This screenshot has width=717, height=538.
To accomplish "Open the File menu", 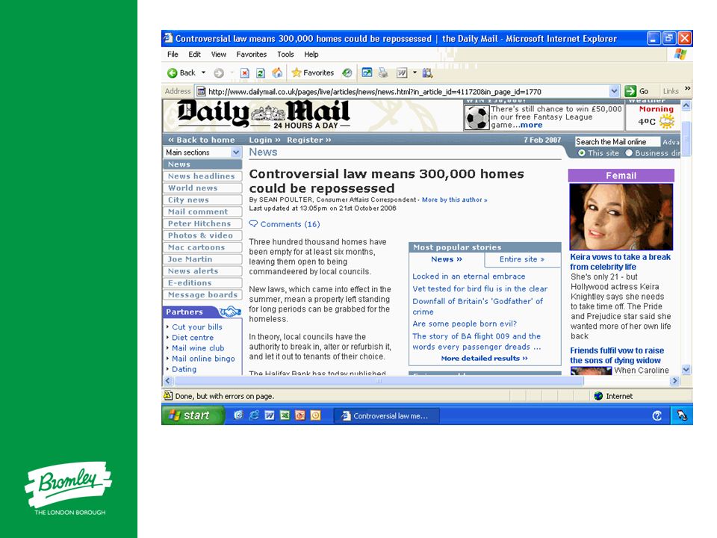I will click(x=173, y=55).
